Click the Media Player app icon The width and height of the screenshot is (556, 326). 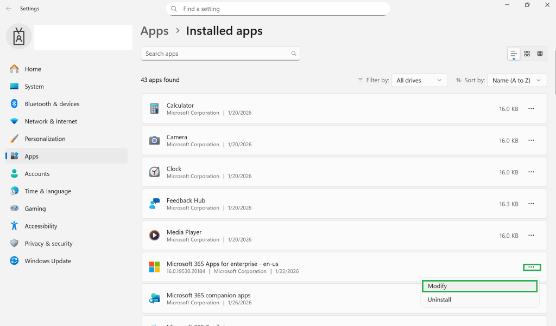pos(155,236)
